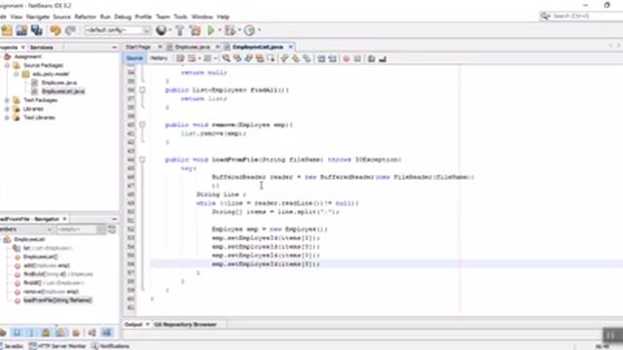Select the Assignment project root node
This screenshot has height=350, width=623.
coord(28,56)
